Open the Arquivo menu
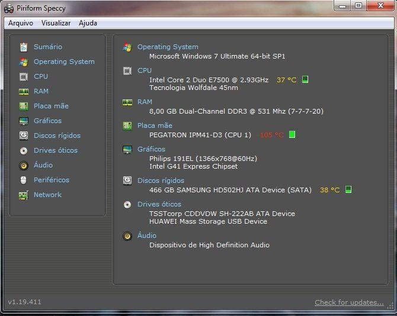The image size is (397, 316). pos(21,23)
